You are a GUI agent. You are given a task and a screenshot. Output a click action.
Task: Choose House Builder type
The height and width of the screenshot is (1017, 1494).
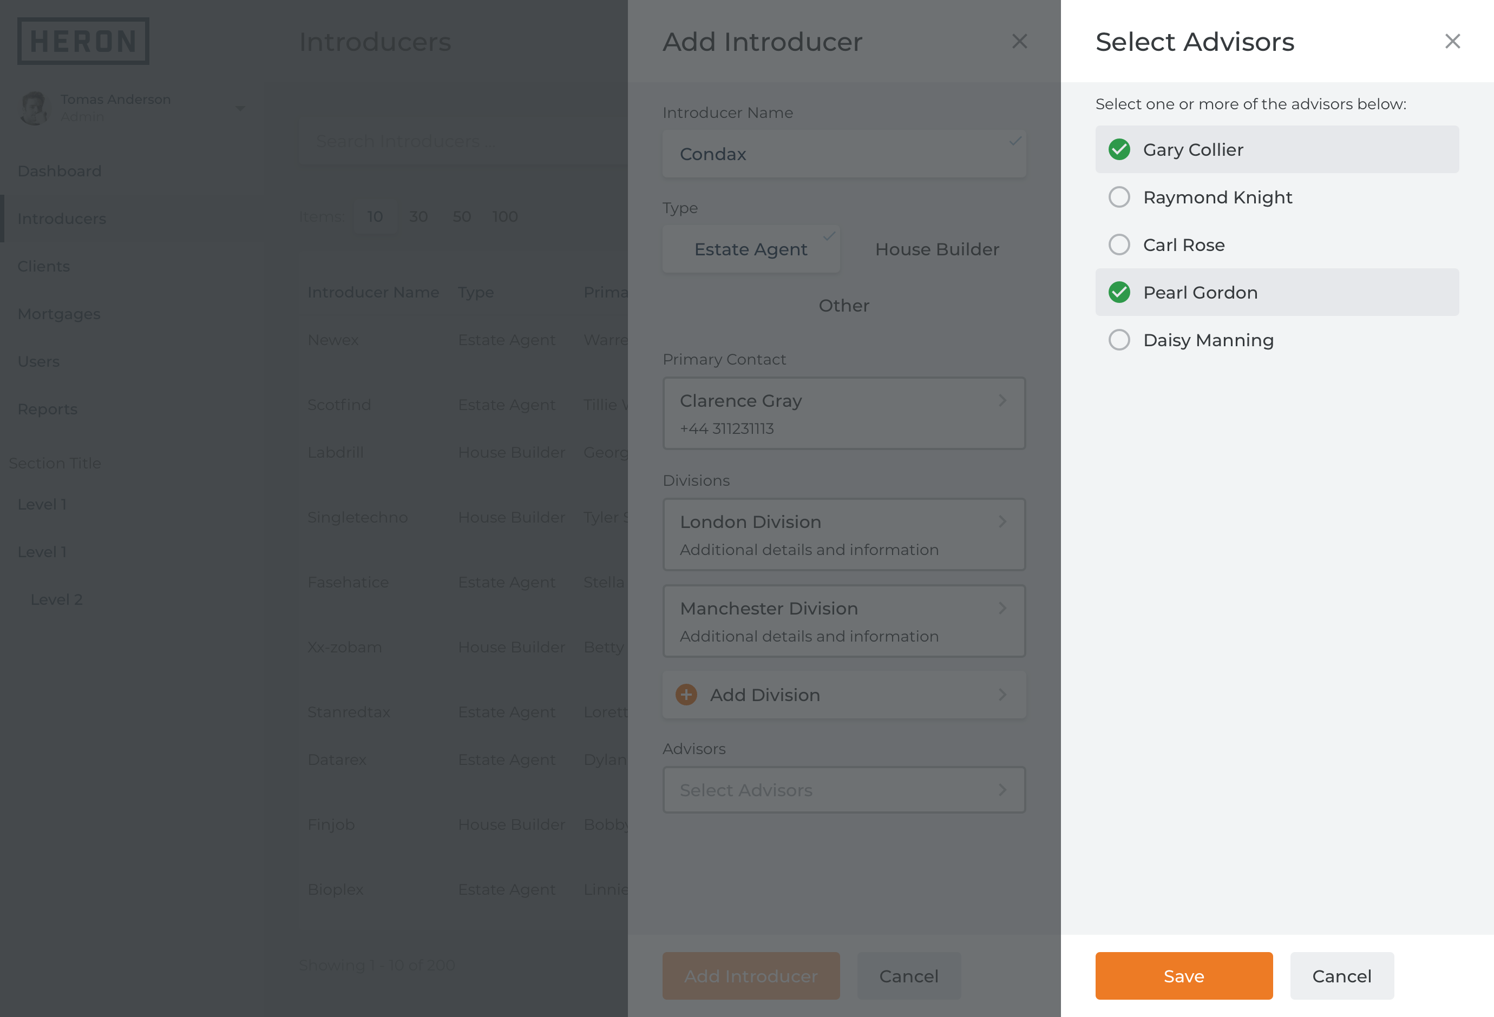pos(936,249)
